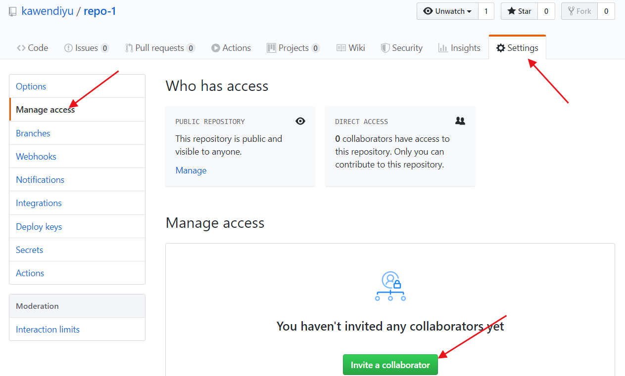Open the Pull requests tab

click(x=160, y=48)
